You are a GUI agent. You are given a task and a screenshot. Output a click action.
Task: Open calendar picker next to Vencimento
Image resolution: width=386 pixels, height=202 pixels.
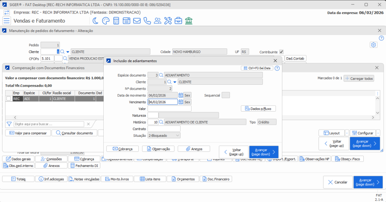[x=181, y=102]
